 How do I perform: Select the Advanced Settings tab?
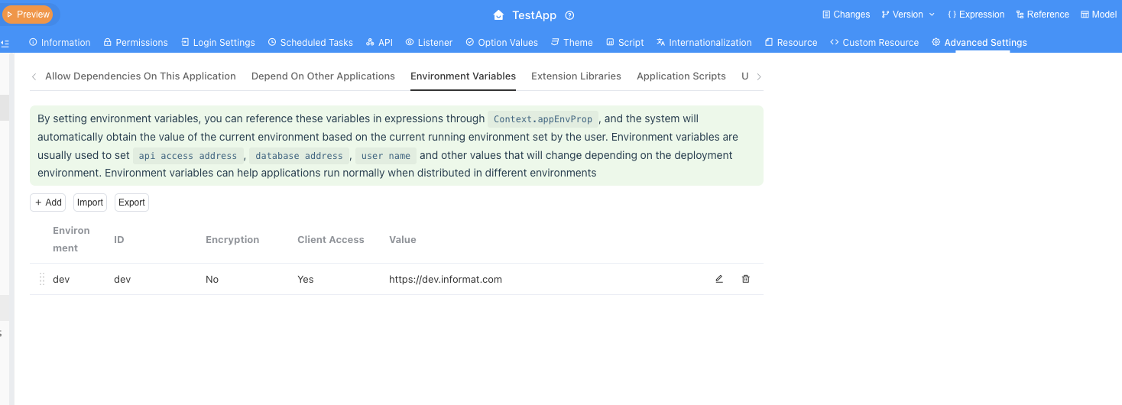coord(979,43)
